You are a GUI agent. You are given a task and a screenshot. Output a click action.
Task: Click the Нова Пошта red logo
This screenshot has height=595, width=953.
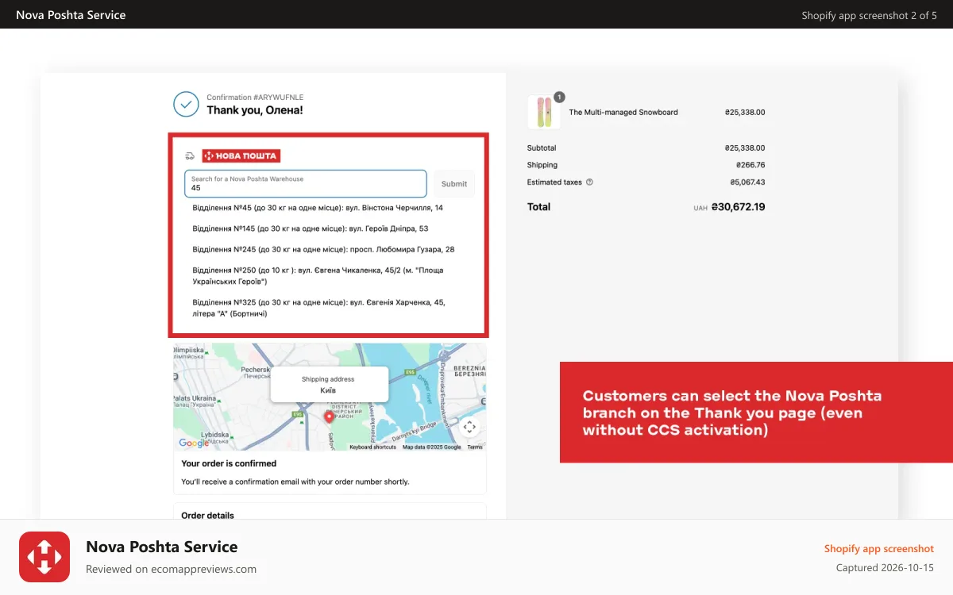click(x=241, y=156)
